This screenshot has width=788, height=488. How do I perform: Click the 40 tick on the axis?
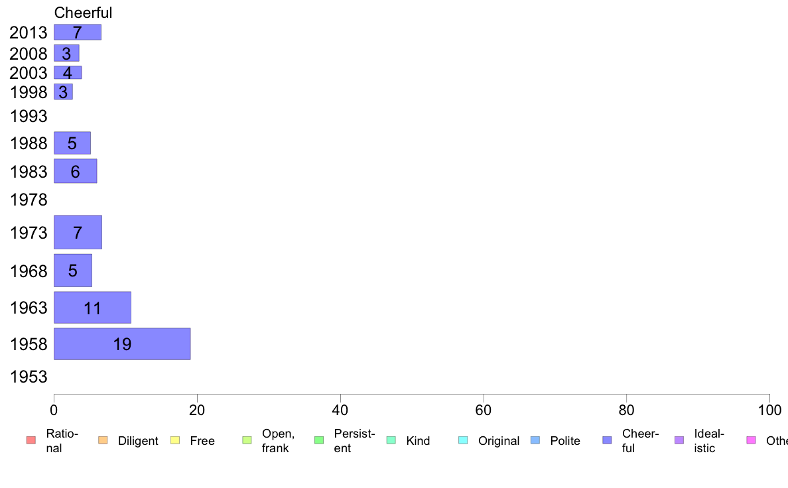[x=340, y=410]
